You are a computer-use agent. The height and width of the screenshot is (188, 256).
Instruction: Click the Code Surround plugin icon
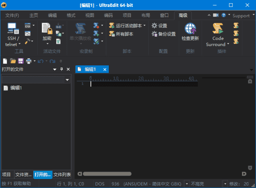[218, 28]
